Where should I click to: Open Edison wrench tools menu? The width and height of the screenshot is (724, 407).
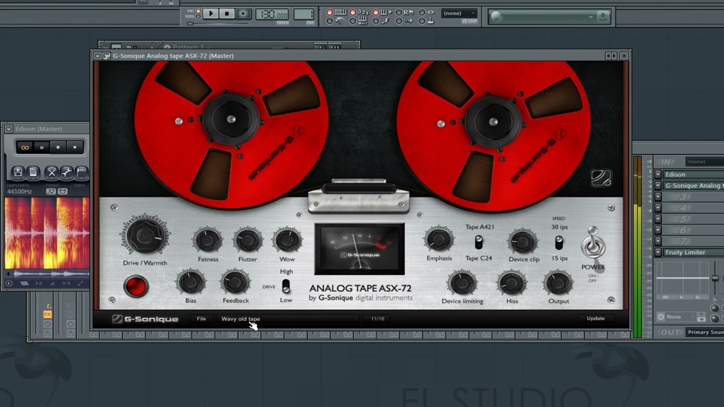pyautogui.click(x=66, y=172)
